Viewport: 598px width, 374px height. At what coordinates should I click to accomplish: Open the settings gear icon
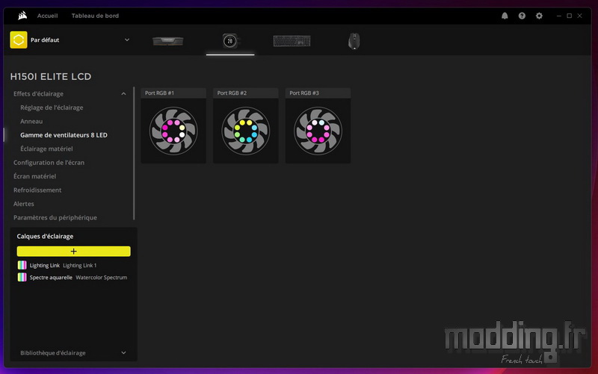(x=539, y=16)
